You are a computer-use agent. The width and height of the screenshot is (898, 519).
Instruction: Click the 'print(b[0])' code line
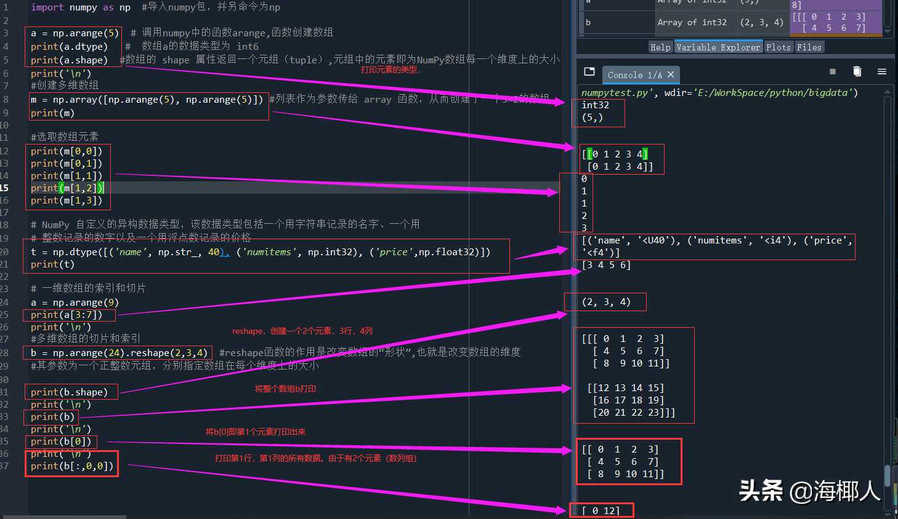click(x=61, y=441)
